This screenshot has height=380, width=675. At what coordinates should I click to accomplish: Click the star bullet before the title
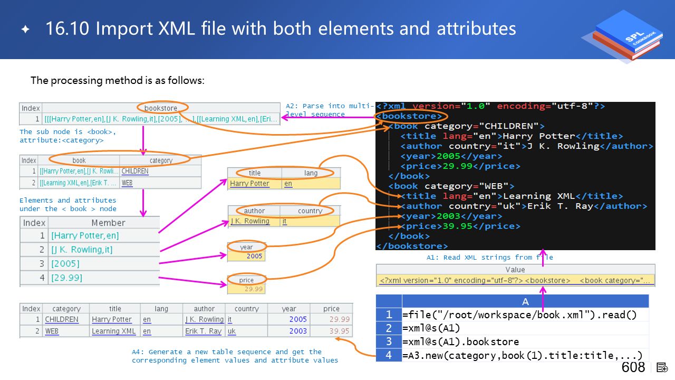[25, 29]
